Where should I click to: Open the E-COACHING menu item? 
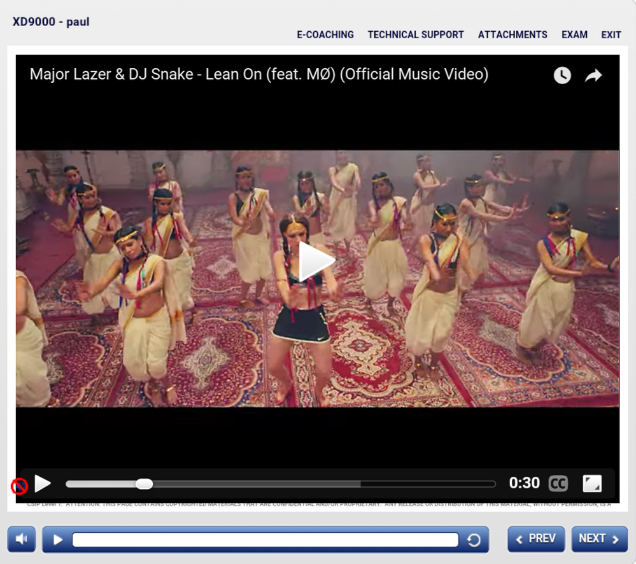pos(325,35)
